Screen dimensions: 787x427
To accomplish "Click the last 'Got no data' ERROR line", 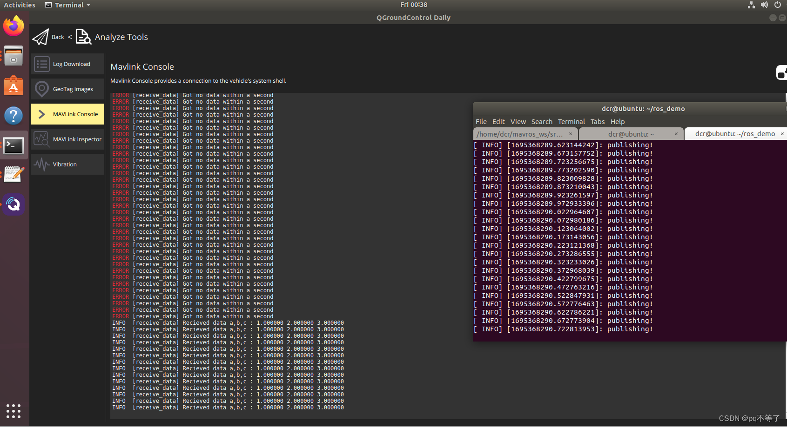I will pos(193,316).
